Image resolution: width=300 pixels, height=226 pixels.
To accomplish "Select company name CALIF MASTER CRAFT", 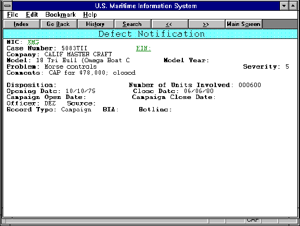I will point(78,55).
